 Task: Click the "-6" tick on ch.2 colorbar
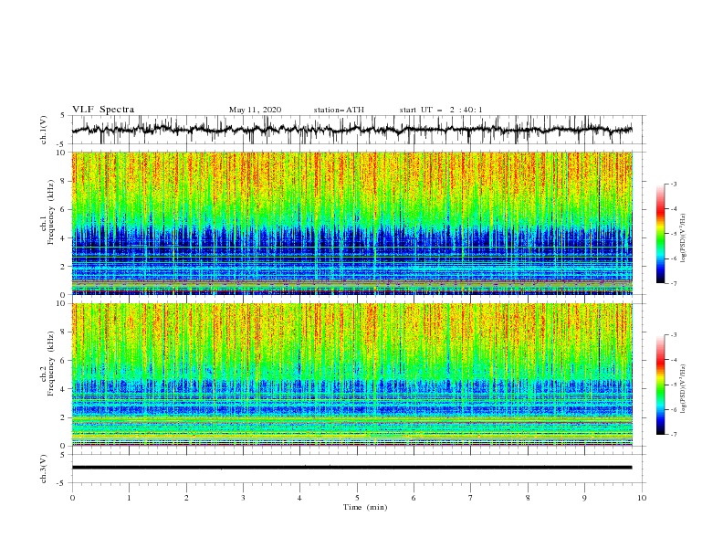tap(673, 409)
